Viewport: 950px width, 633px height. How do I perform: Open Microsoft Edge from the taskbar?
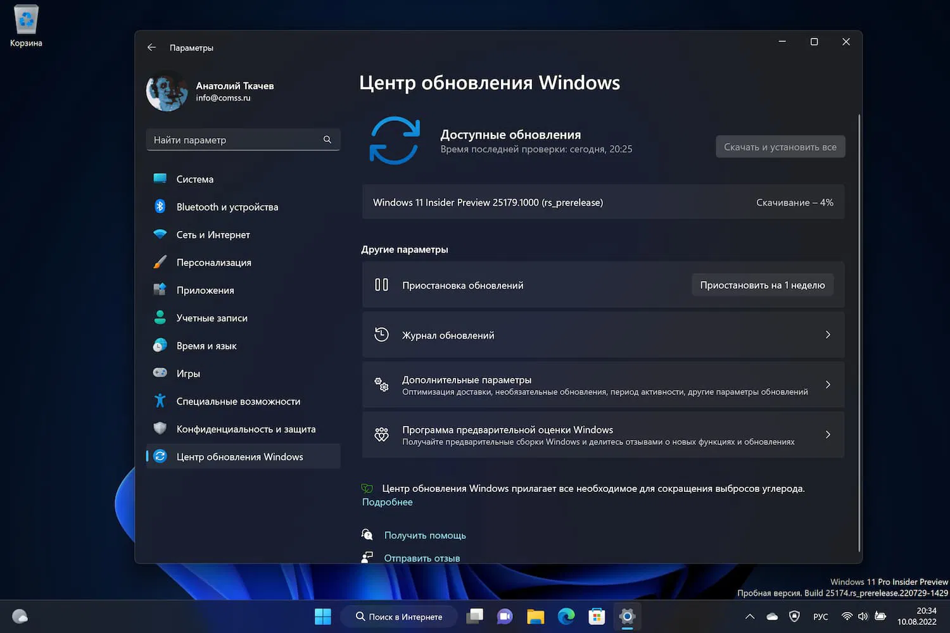[566, 616]
